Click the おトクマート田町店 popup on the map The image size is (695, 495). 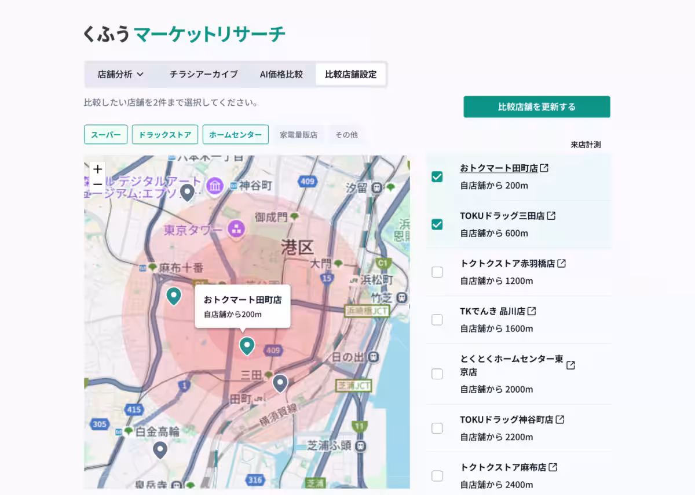(x=243, y=306)
